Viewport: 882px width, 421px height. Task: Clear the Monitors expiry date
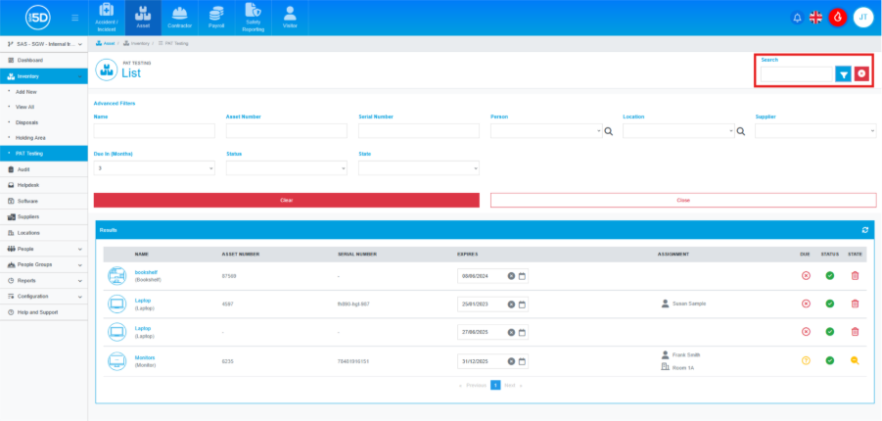511,360
